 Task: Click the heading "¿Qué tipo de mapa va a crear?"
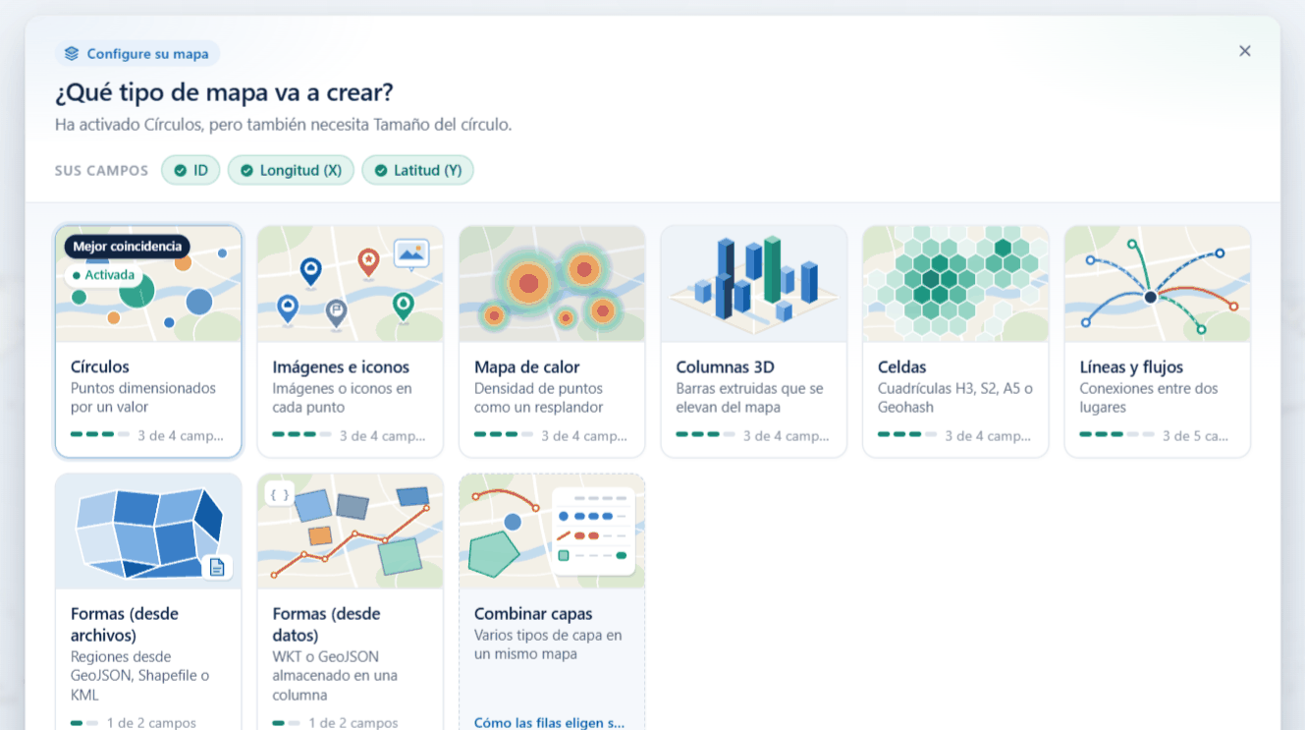pyautogui.click(x=224, y=93)
